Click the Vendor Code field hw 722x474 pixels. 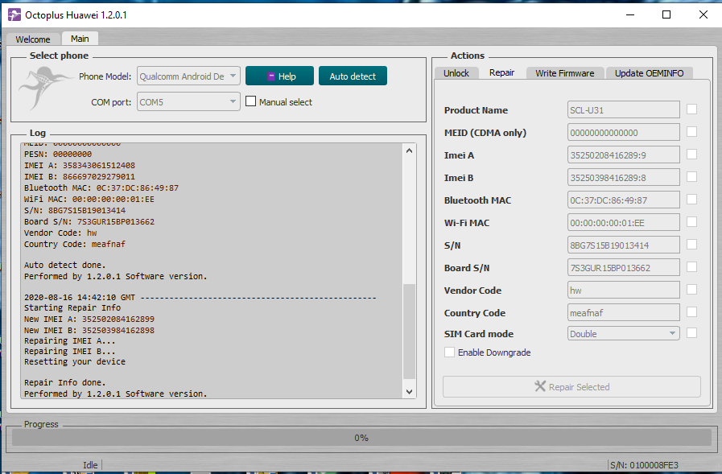624,291
